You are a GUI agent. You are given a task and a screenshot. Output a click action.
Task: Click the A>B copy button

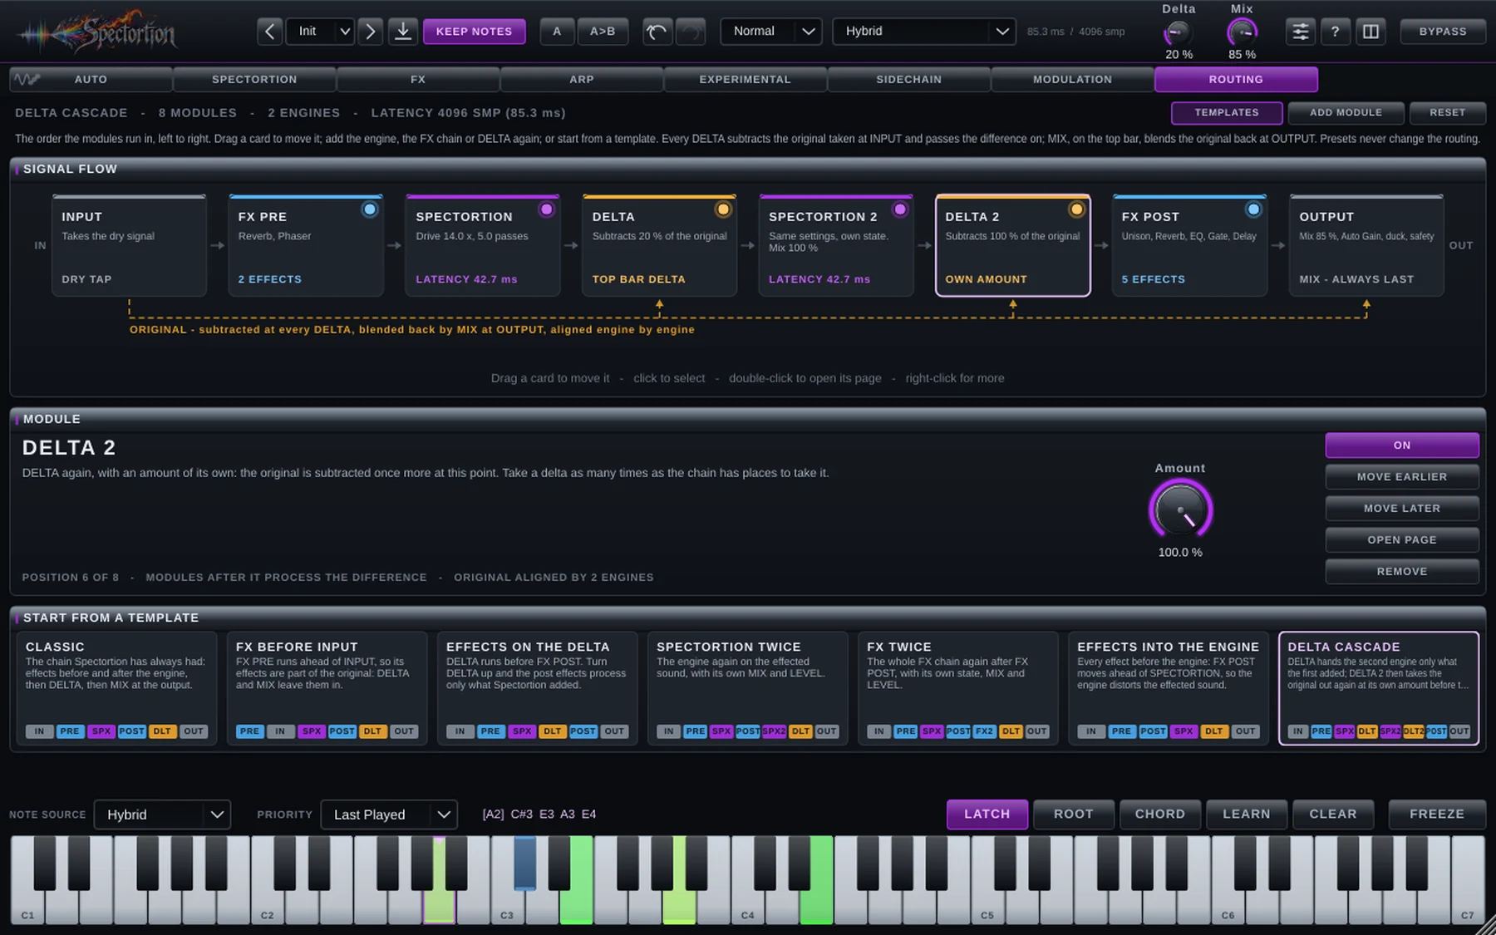click(x=603, y=32)
